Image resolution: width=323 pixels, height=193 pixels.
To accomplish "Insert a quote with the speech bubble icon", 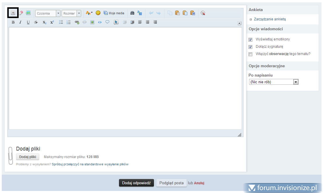I will [x=107, y=22].
